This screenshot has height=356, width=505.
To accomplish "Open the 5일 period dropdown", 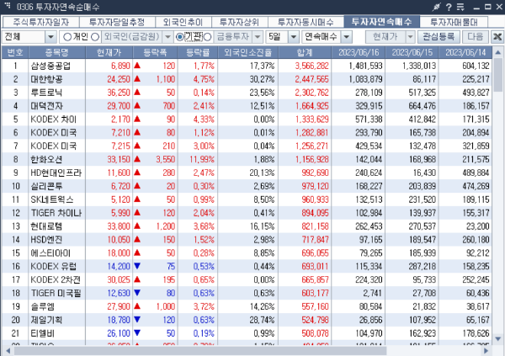I will 294,37.
